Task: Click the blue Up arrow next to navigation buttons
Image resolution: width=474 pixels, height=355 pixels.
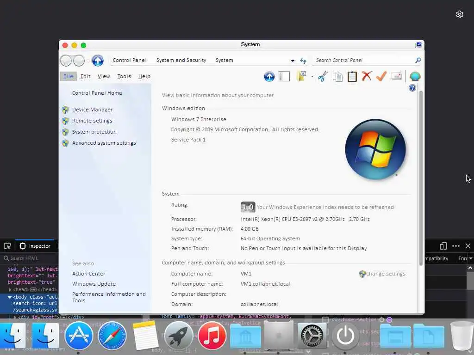Action: [98, 61]
